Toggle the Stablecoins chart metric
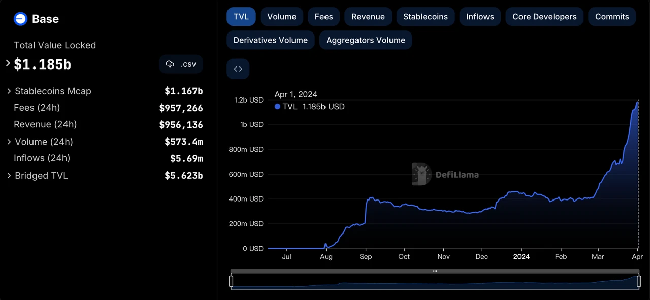650x300 pixels. [426, 17]
